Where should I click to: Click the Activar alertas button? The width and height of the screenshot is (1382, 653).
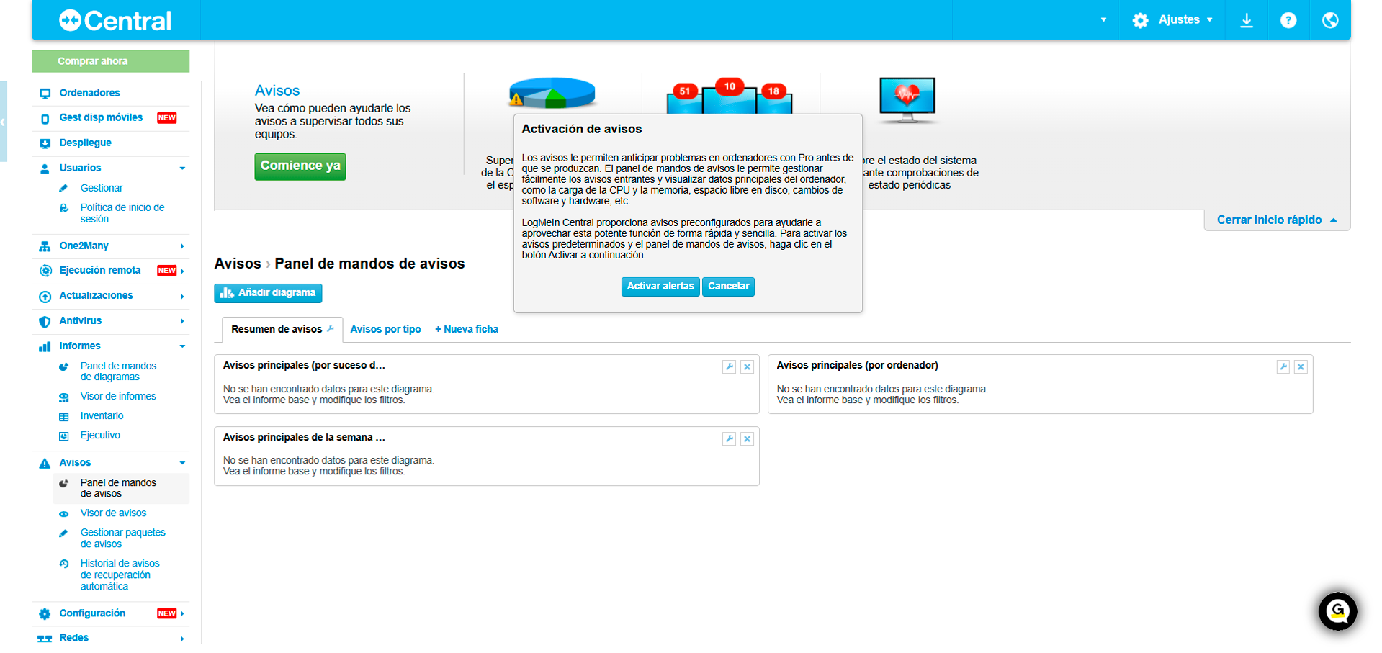(660, 287)
